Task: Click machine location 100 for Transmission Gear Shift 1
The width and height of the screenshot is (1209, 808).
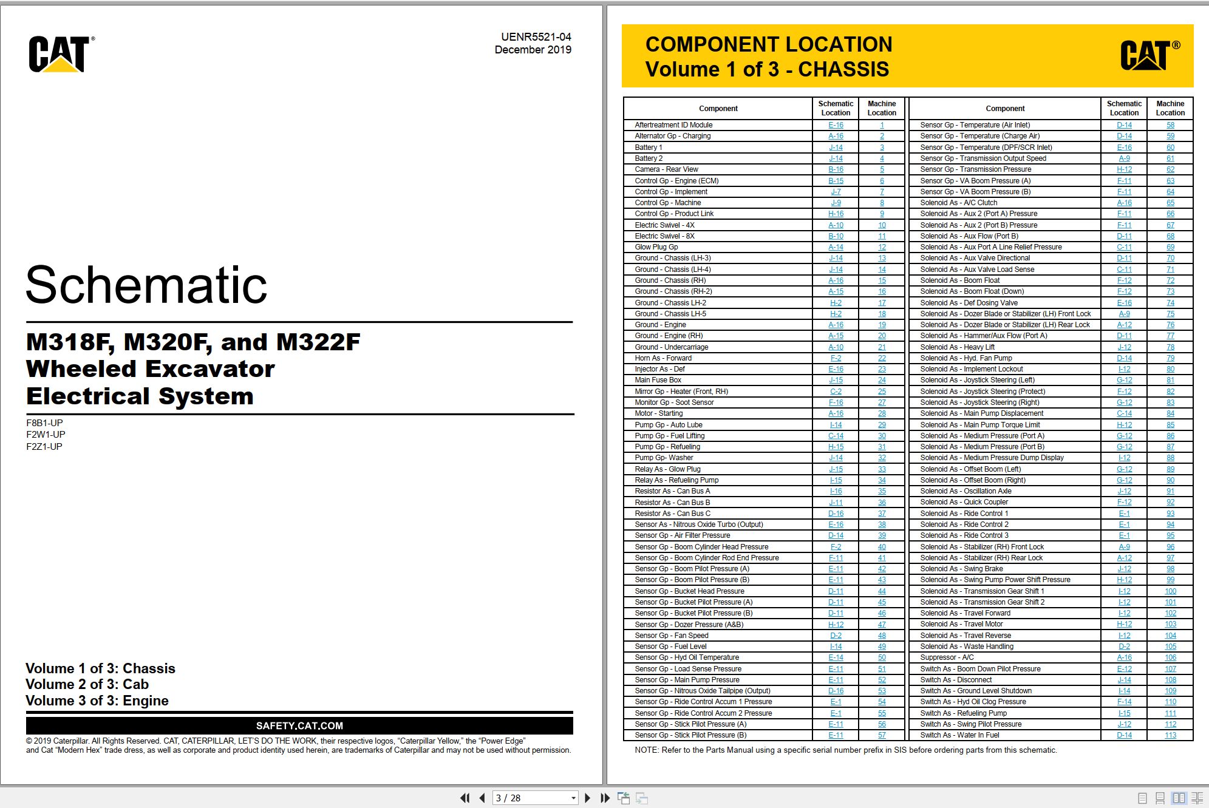Action: tap(1170, 591)
